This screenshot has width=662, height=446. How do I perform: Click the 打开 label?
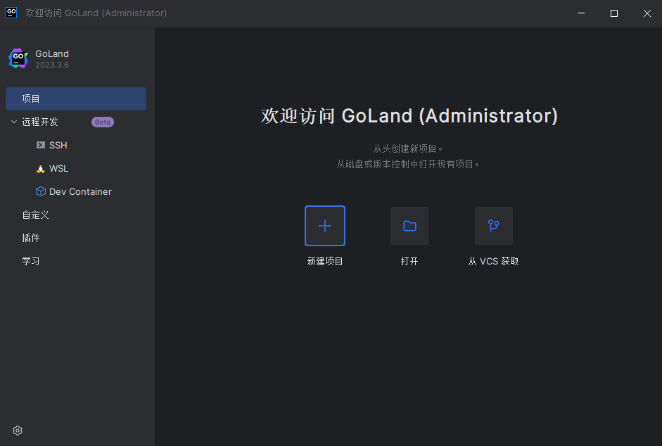[409, 262]
